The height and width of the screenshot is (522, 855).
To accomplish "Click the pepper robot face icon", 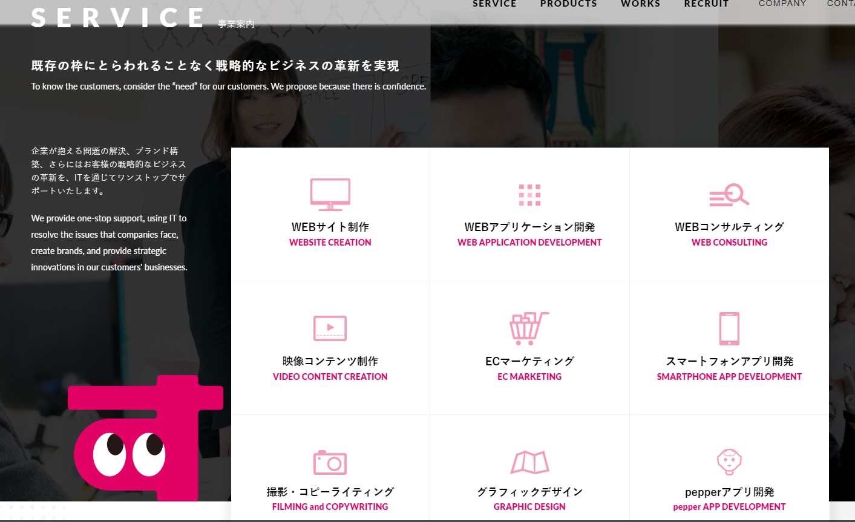I will [x=729, y=462].
